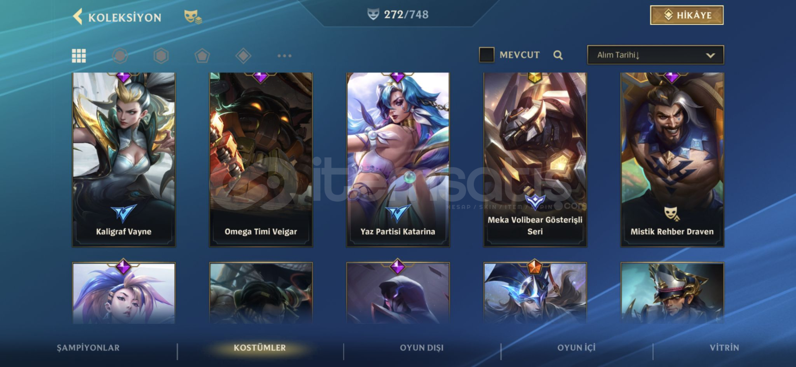Filter by diamond rarity gem icon
Image resolution: width=796 pixels, height=367 pixels.
coord(243,56)
